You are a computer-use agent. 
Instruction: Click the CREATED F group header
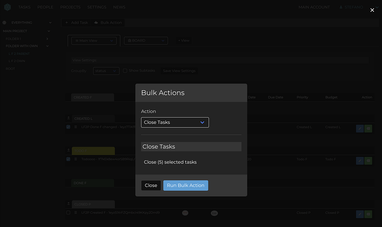92,97
